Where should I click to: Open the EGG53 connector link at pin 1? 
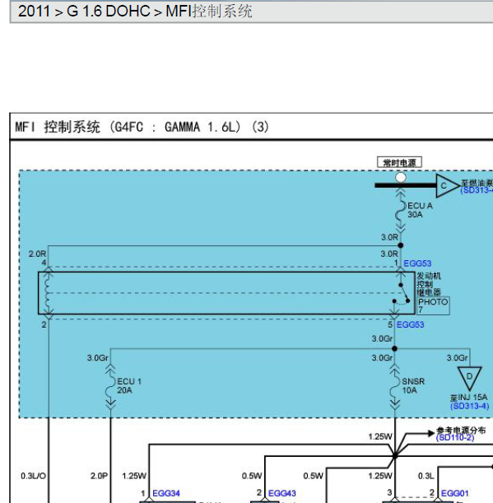(417, 263)
